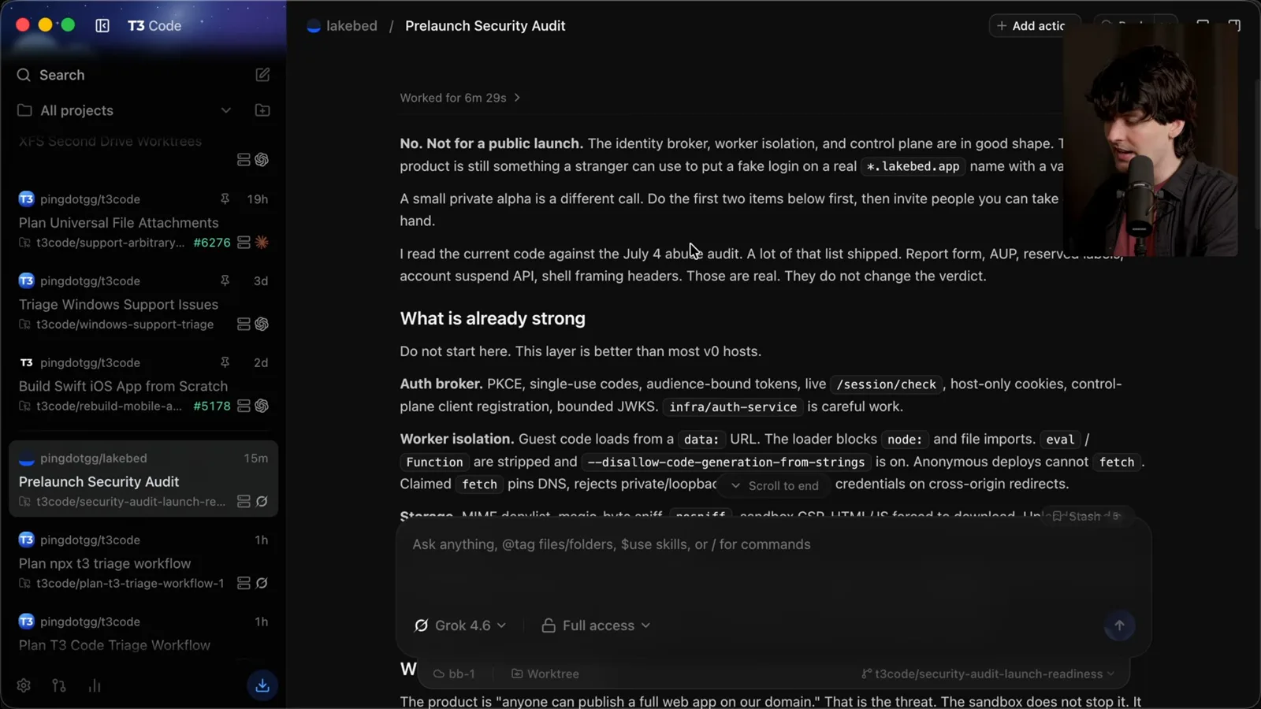The width and height of the screenshot is (1261, 709).
Task: Toggle pin on Triage Windows Support Issues
Action: [225, 280]
